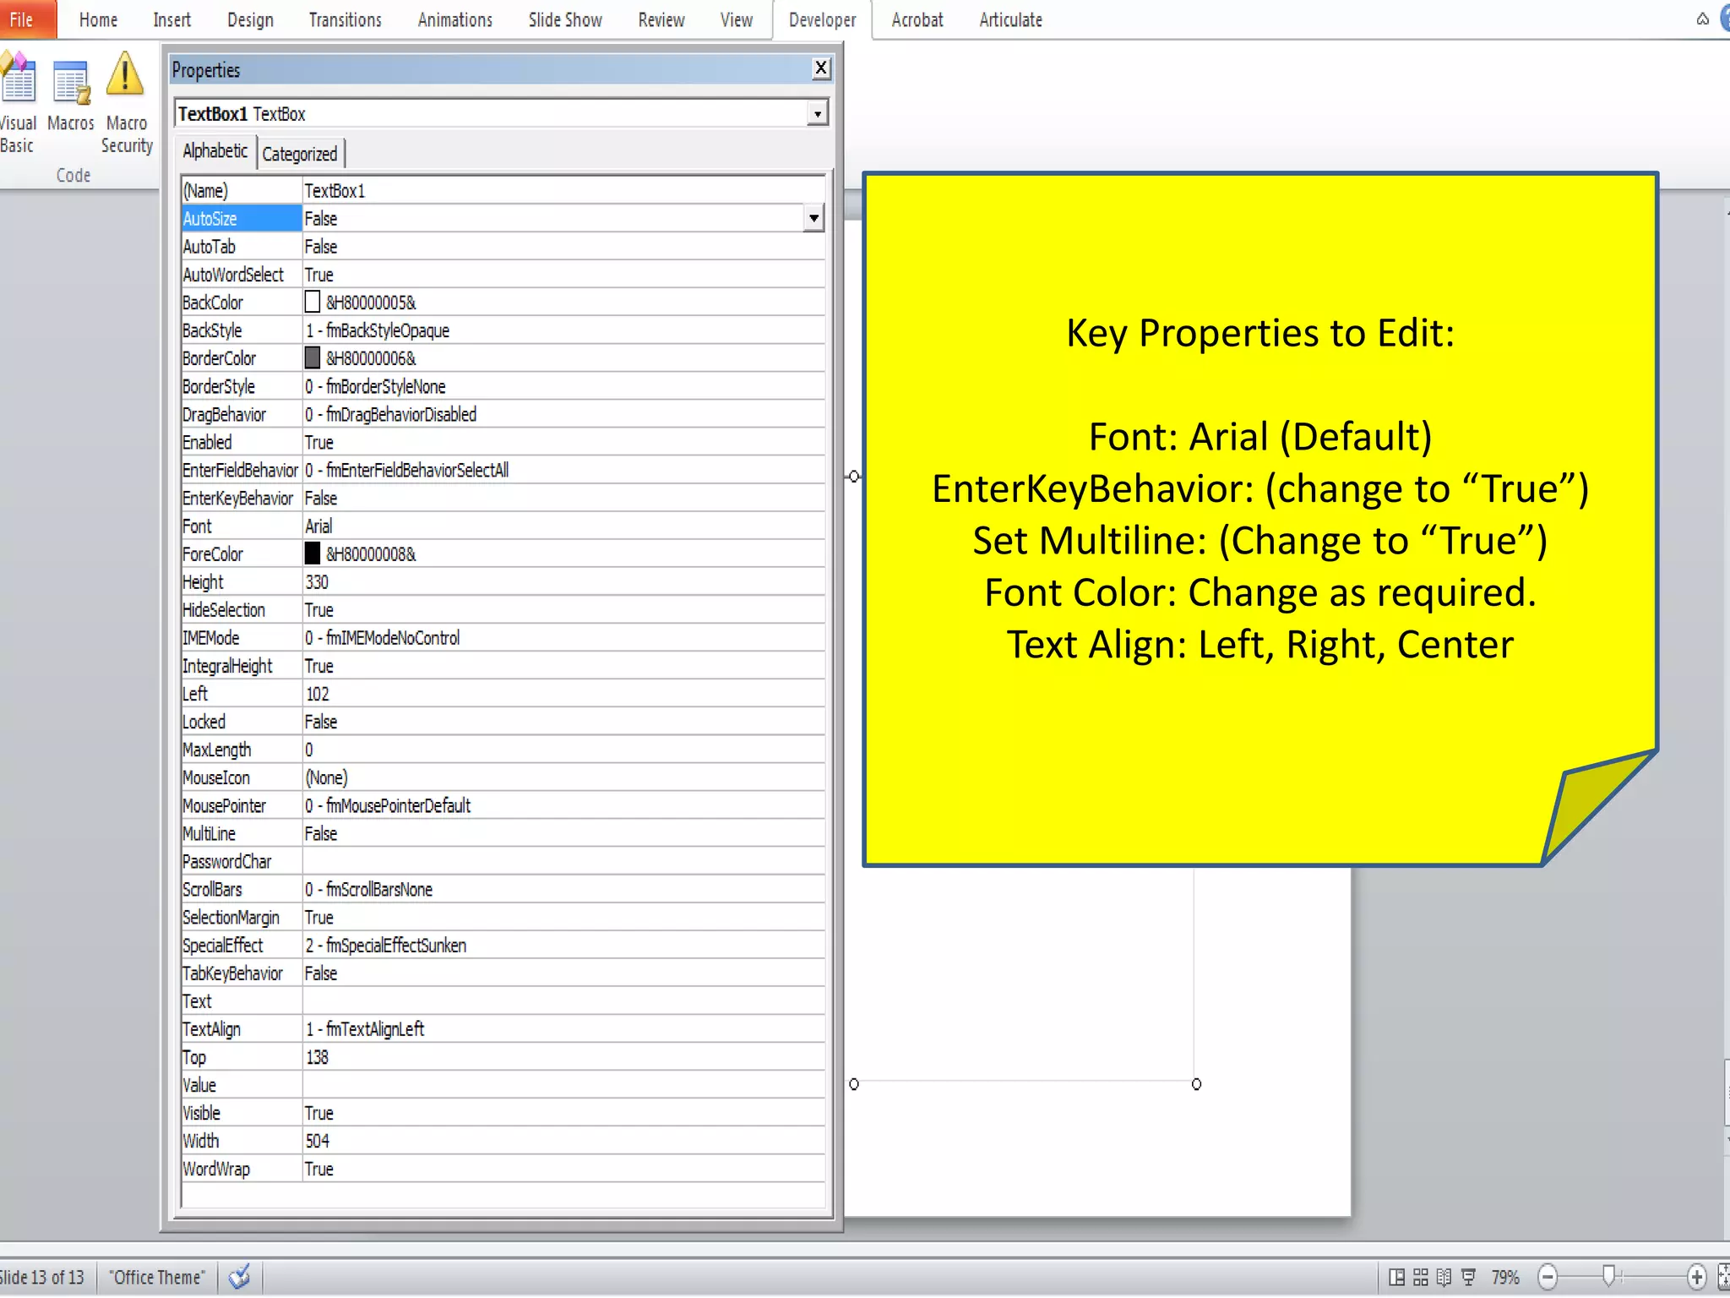The width and height of the screenshot is (1730, 1298).
Task: Select the AutoTab property row
Action: (503, 246)
